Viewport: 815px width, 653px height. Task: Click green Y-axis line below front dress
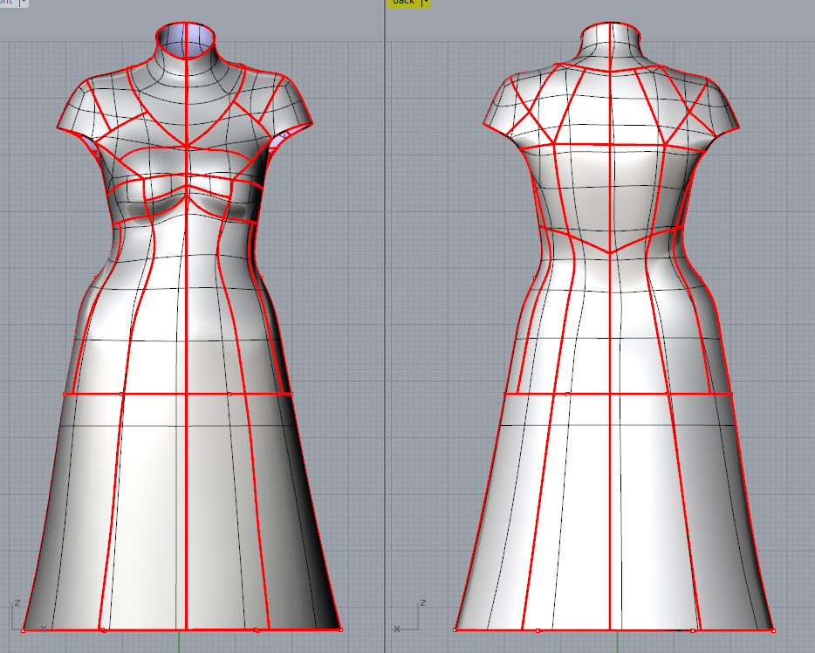tap(179, 643)
